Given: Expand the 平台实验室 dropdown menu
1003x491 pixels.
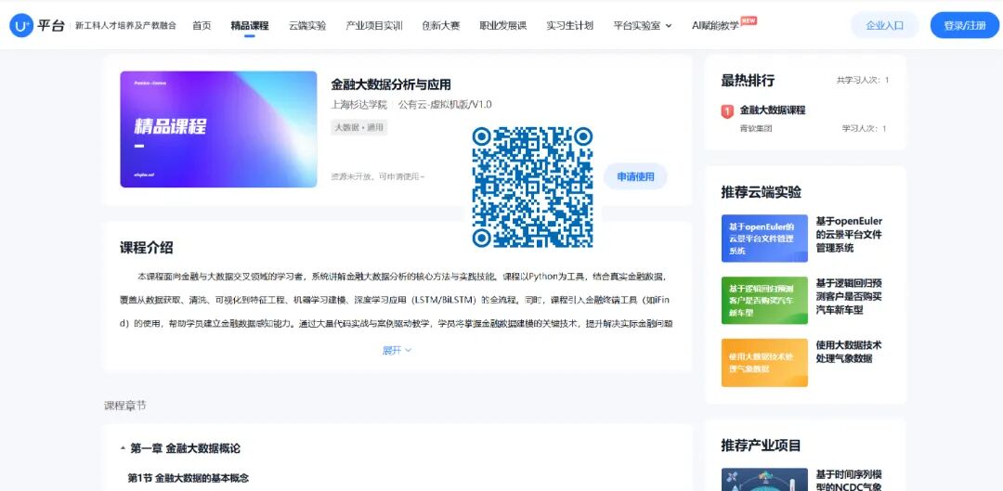Looking at the screenshot, I should tap(643, 26).
